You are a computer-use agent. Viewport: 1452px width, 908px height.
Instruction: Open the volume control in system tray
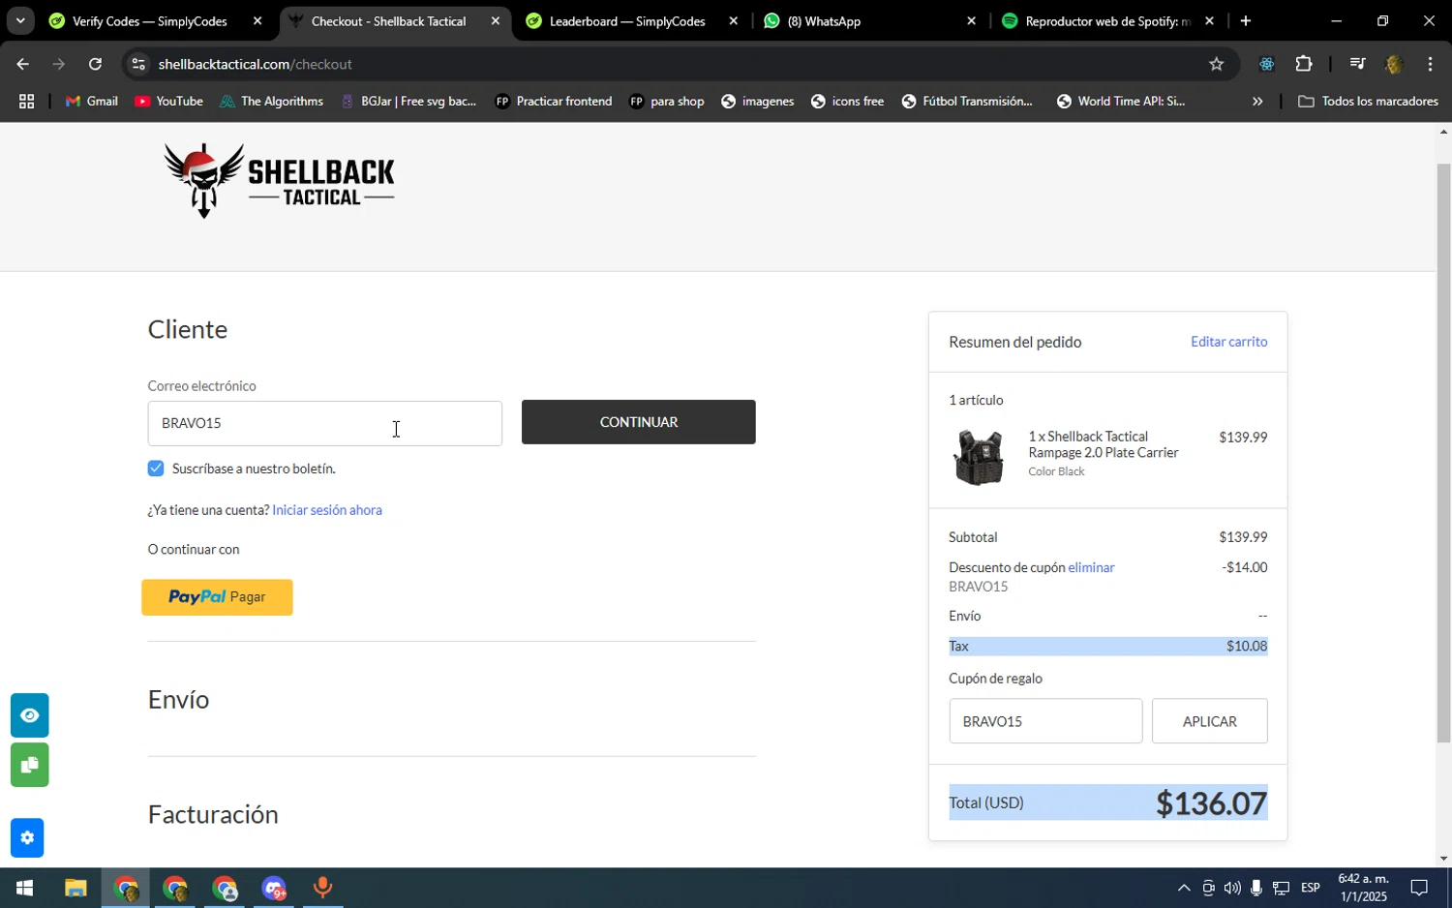coord(1231,888)
